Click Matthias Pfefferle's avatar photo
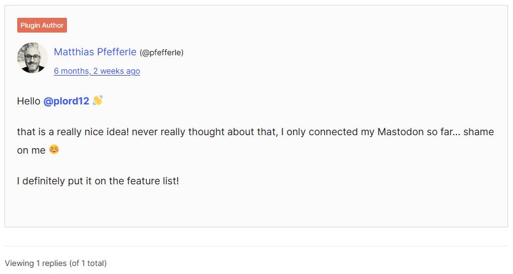513x274 pixels. pos(33,58)
